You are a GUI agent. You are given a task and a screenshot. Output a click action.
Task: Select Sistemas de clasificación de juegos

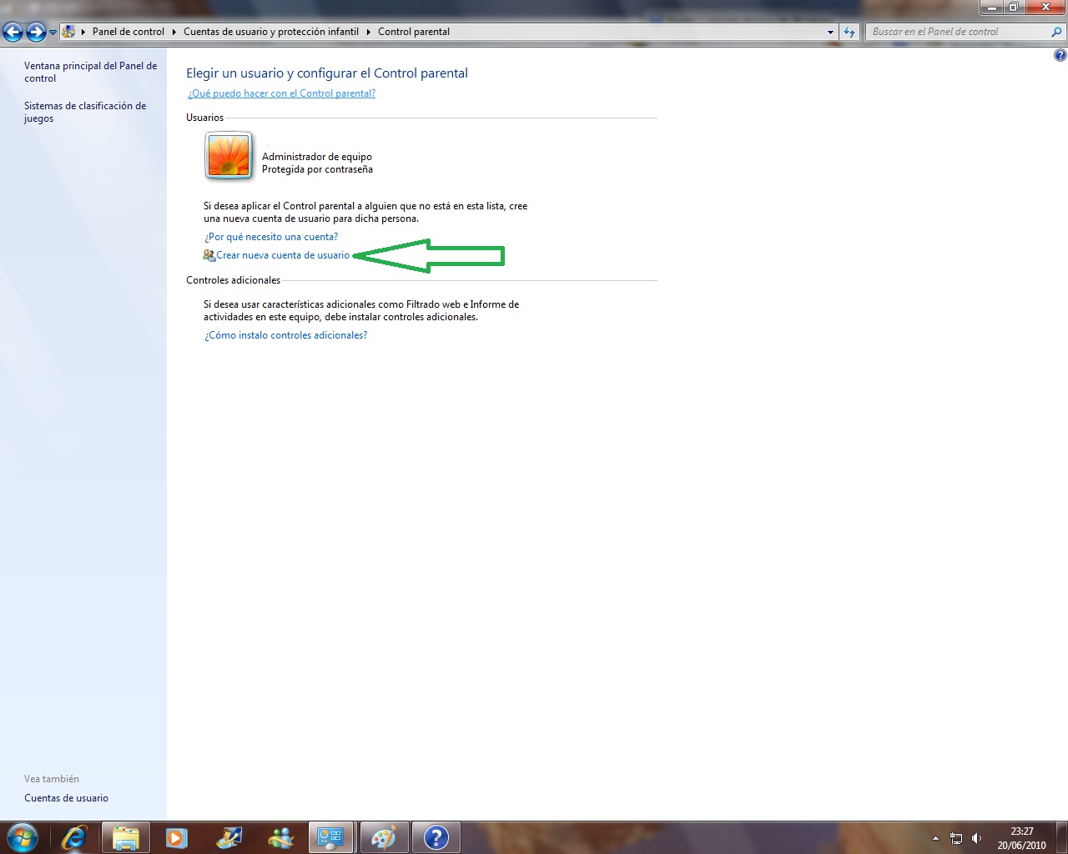pyautogui.click(x=84, y=112)
